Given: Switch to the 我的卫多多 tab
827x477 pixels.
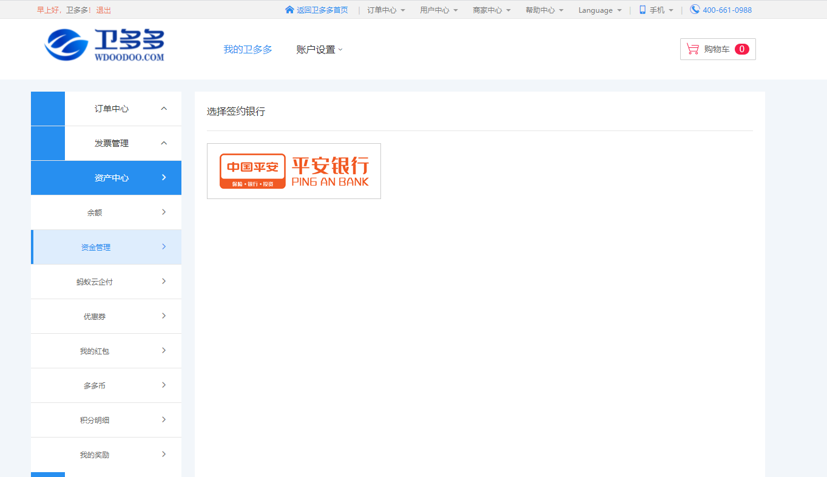Looking at the screenshot, I should pyautogui.click(x=248, y=50).
